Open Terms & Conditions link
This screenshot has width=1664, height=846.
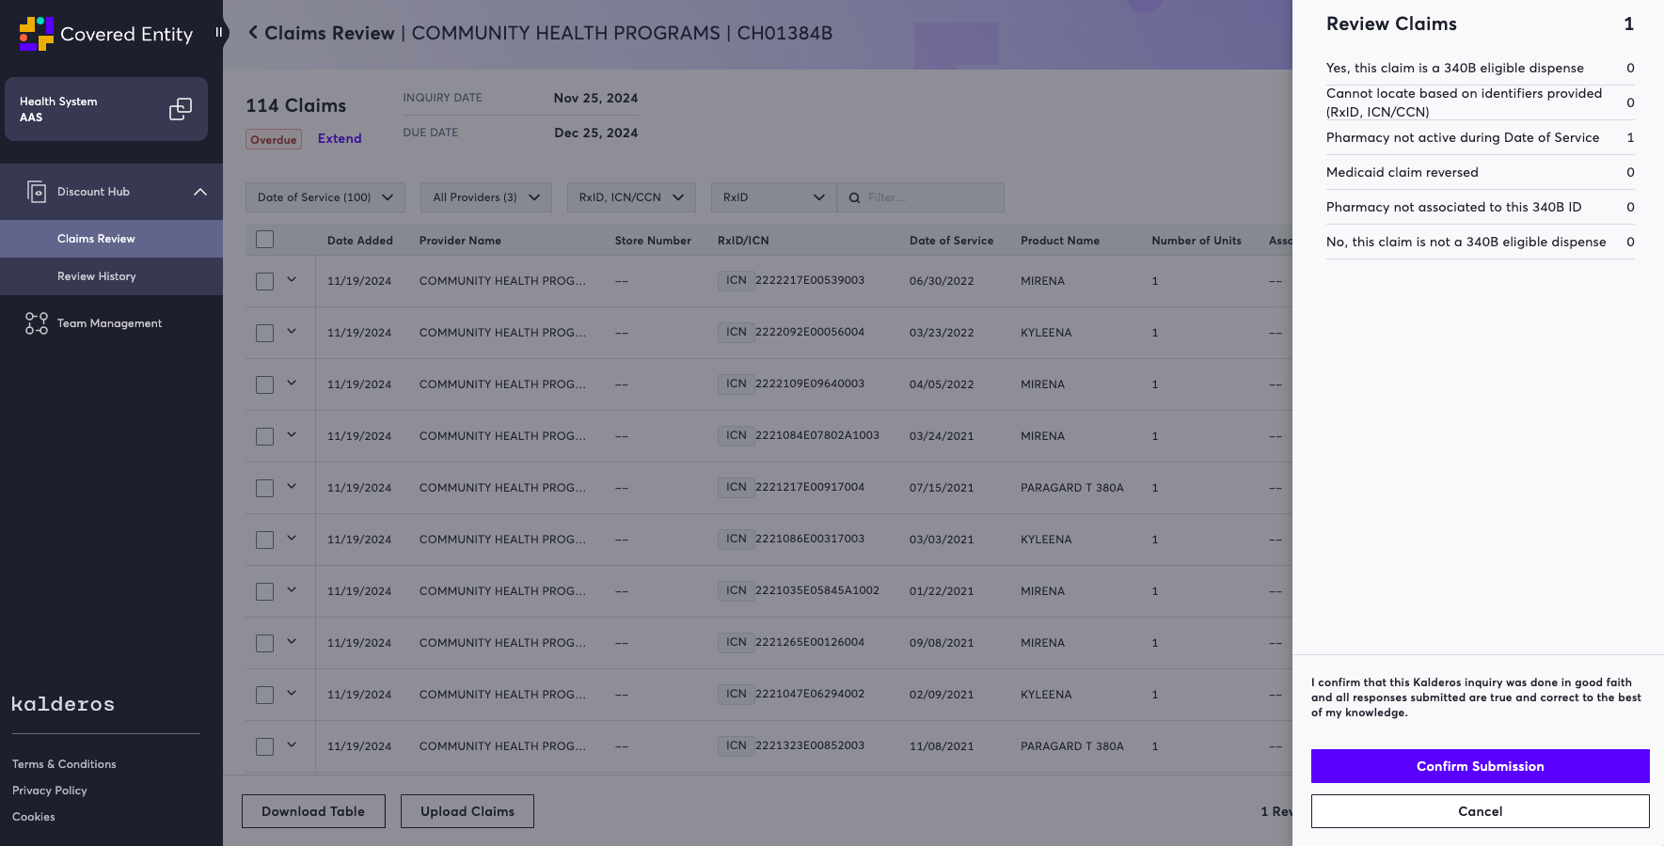tap(64, 764)
